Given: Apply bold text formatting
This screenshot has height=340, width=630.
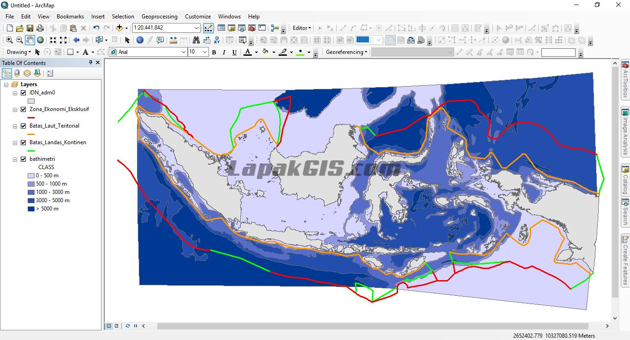Looking at the screenshot, I should click(214, 52).
